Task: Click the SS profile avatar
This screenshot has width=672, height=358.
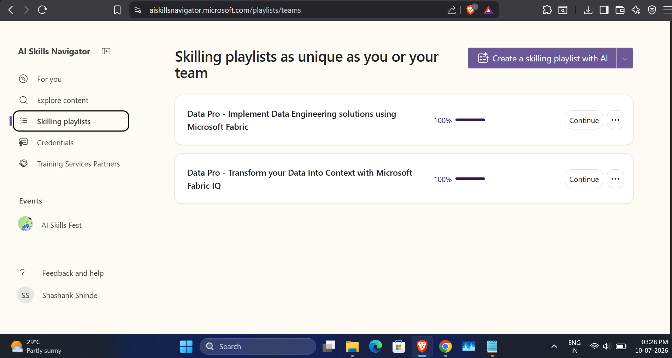Action: coord(25,295)
